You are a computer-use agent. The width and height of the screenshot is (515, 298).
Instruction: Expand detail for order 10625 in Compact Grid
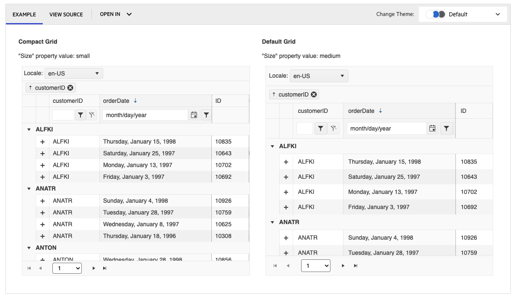pos(42,225)
